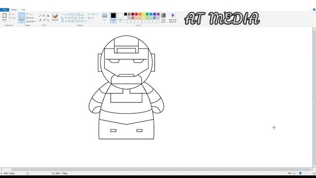Pick the lime green color swatch

(147, 18)
